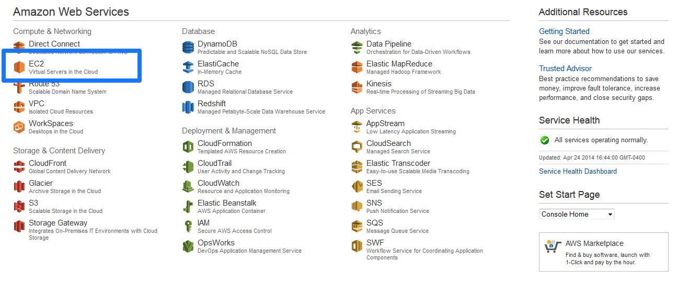Click the SQS queue icon
This screenshot has width=678, height=293.
coord(357,227)
